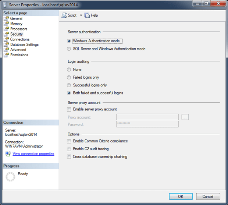Click the Connections page icon
This screenshot has height=205, width=228.
point(6,39)
